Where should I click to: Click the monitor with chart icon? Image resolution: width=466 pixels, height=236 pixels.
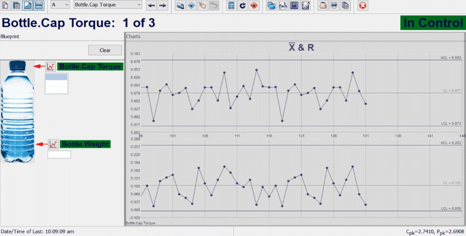334,5
